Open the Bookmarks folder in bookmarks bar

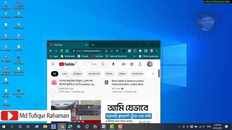click(x=68, y=56)
